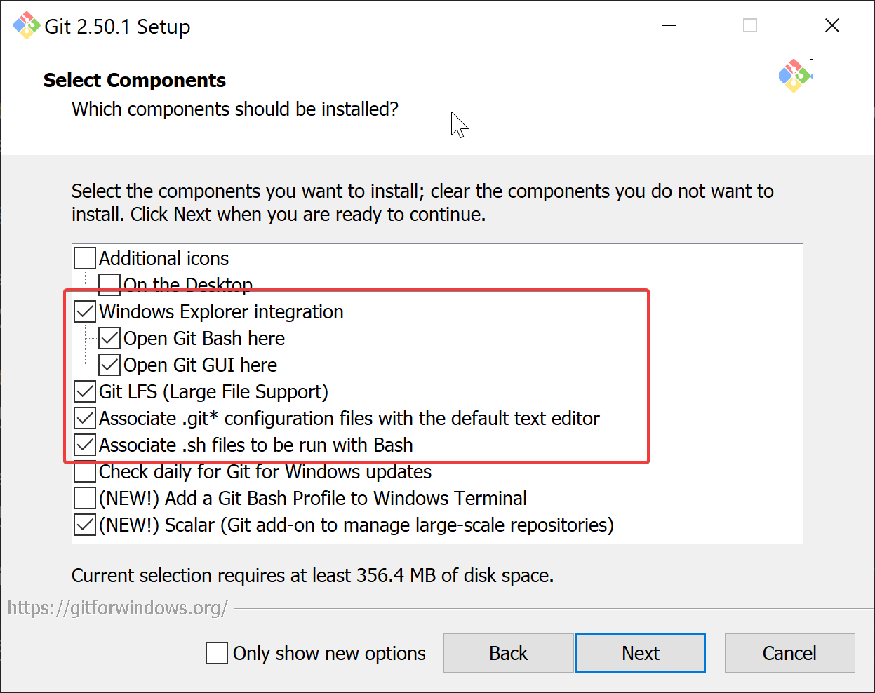
Task: Untick Associate .sh files with Bash
Action: [85, 445]
